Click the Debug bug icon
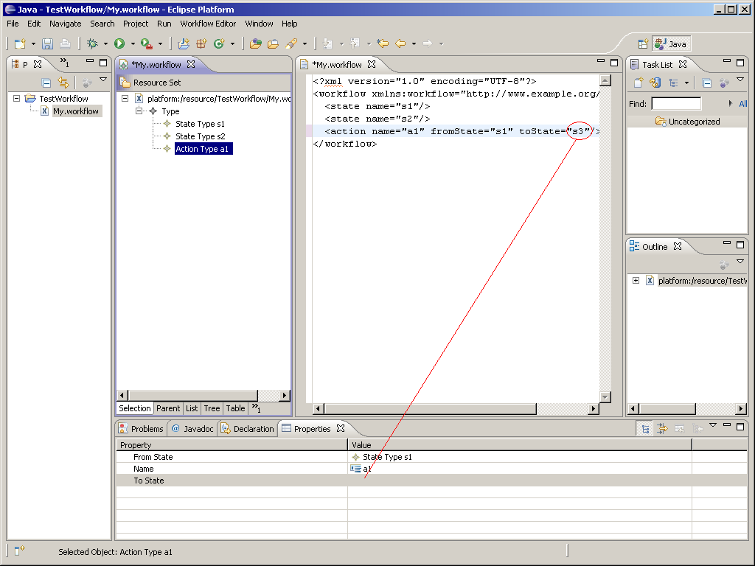 (x=92, y=44)
